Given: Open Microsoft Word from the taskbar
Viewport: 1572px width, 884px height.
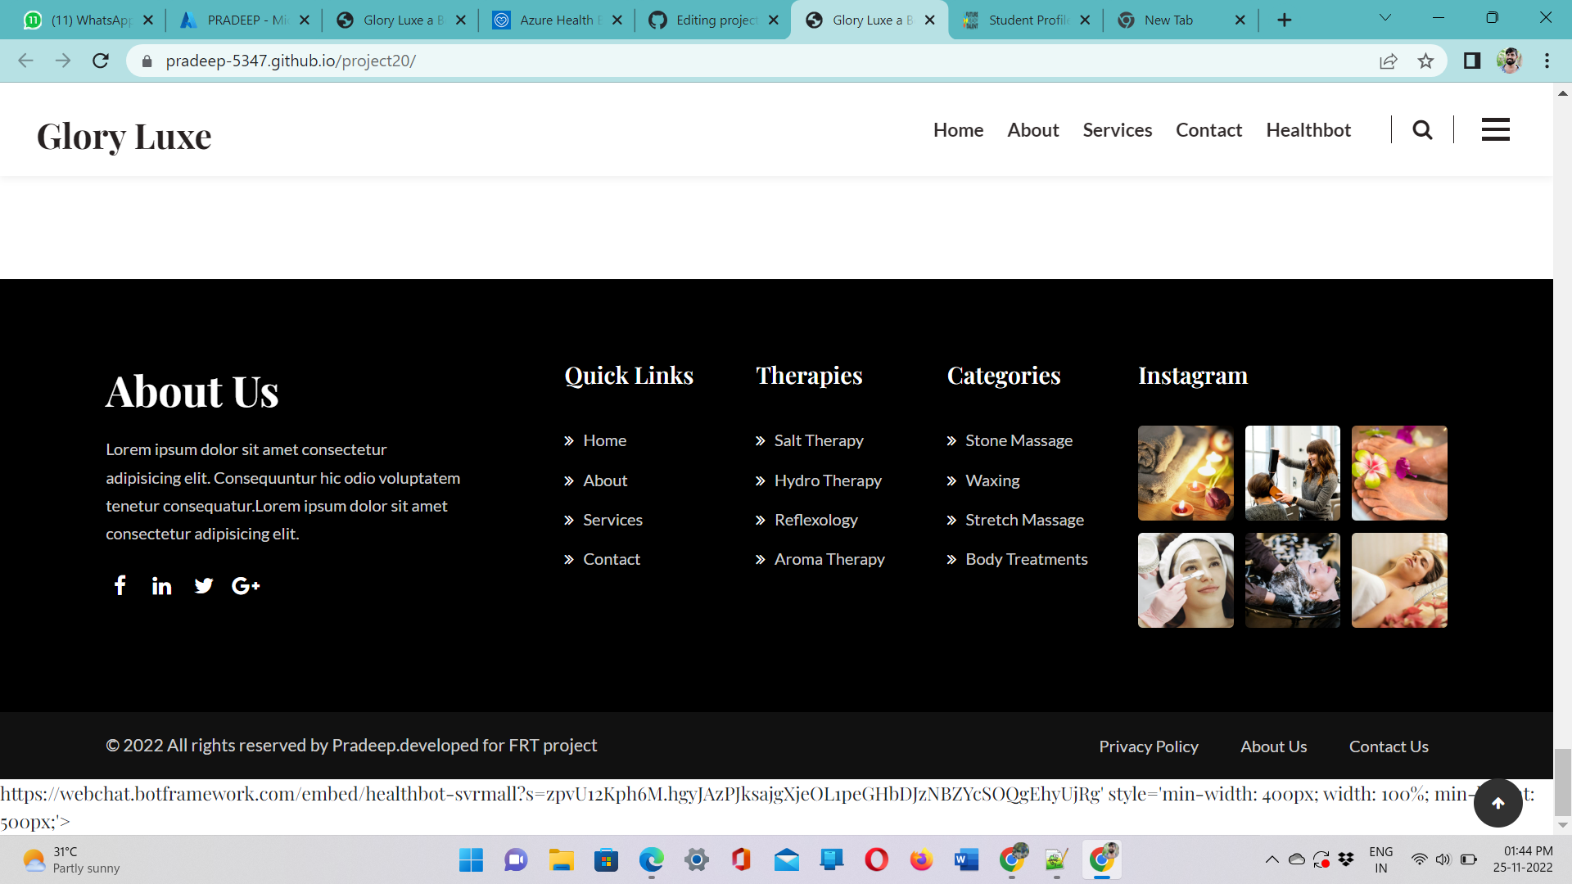Looking at the screenshot, I should (x=966, y=859).
